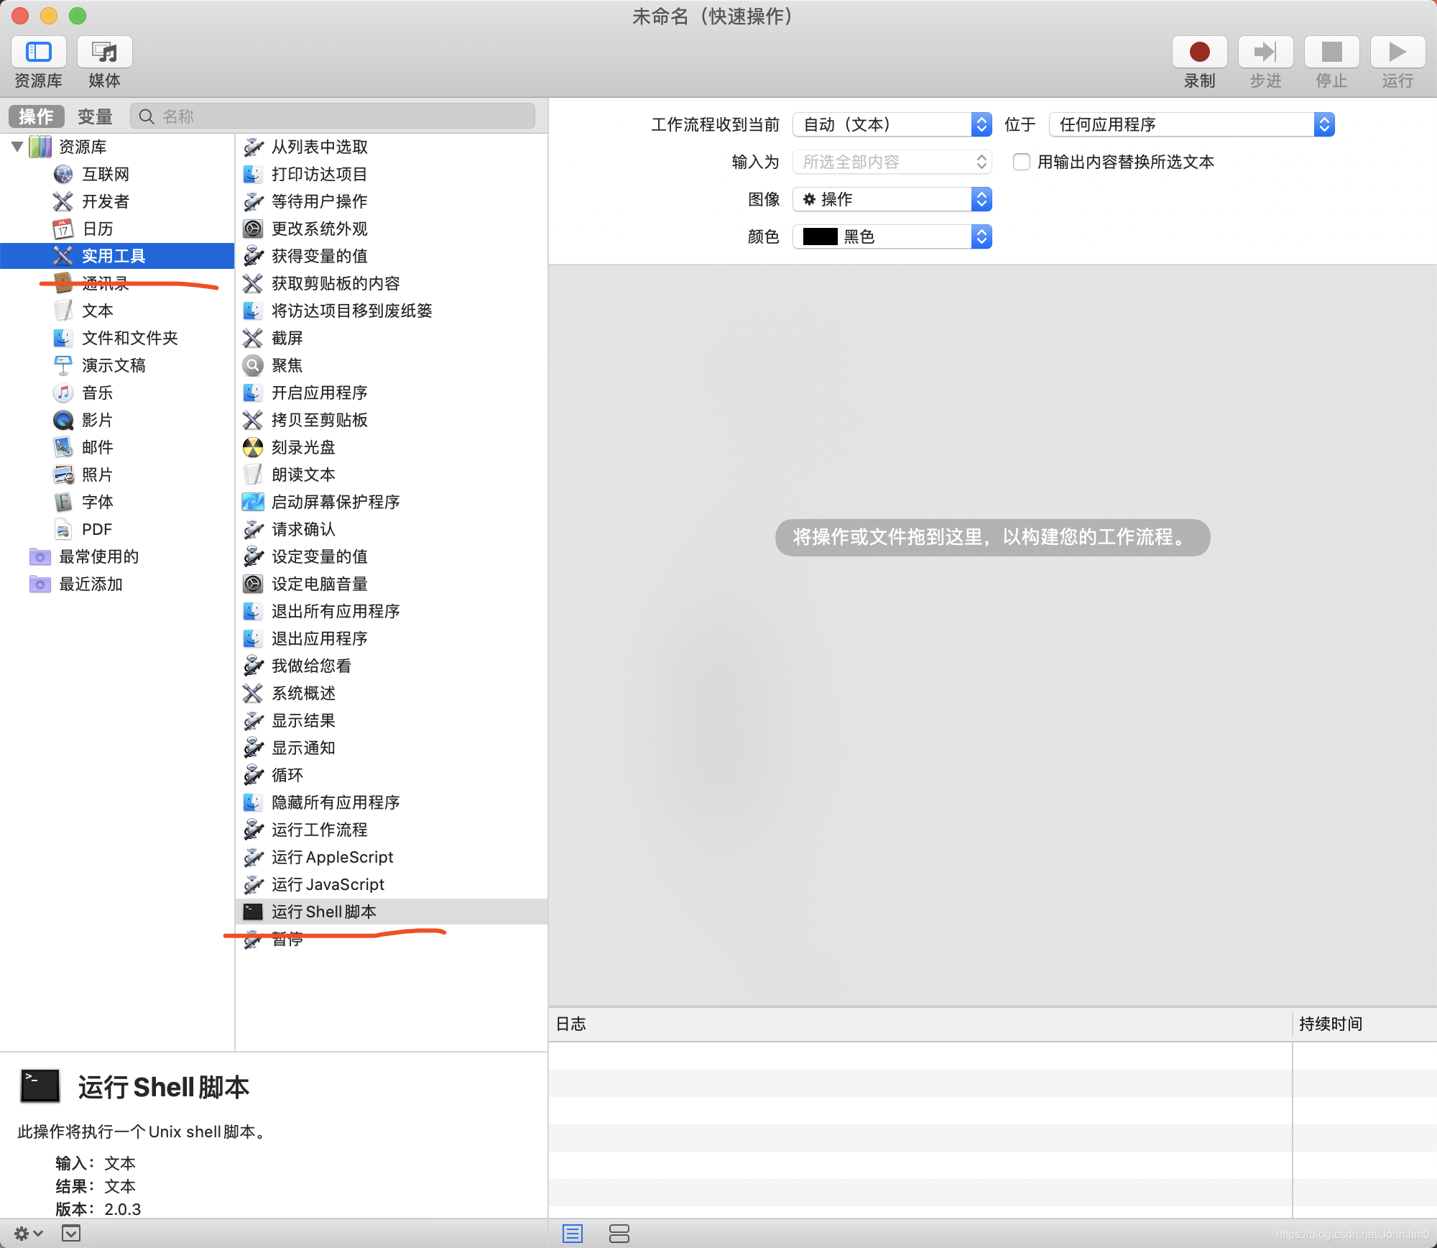
Task: Select the 演示文稿 category icon
Action: (63, 365)
